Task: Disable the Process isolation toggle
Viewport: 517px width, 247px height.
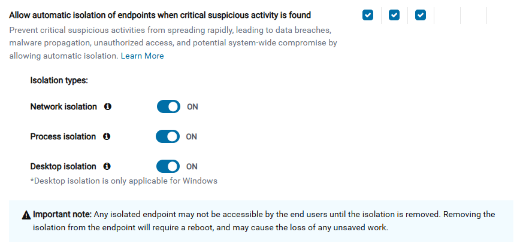Action: (168, 136)
